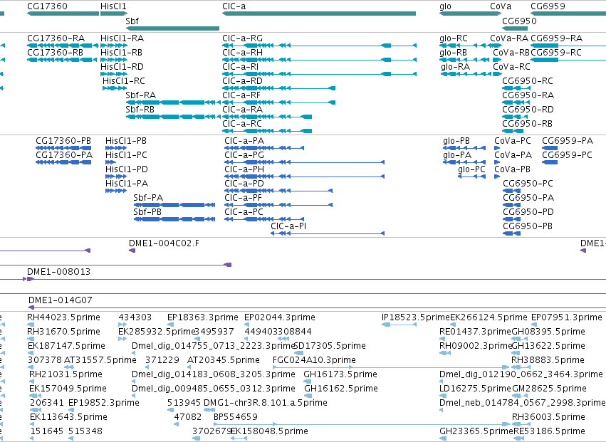
Task: Click transcript HisCl1-RC
Action: pyautogui.click(x=124, y=81)
